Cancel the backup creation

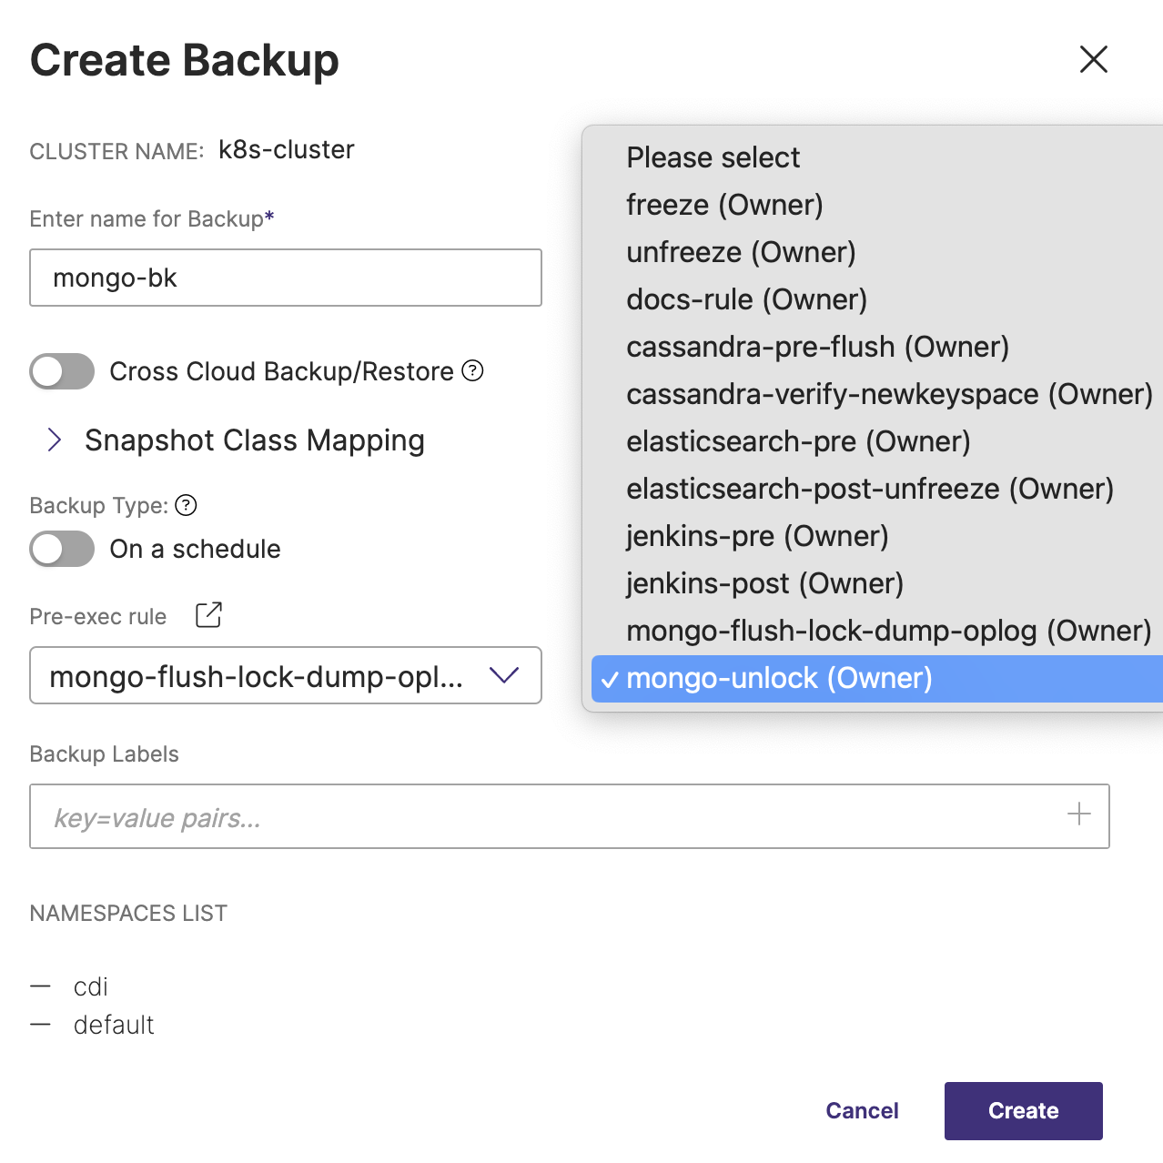(x=862, y=1110)
